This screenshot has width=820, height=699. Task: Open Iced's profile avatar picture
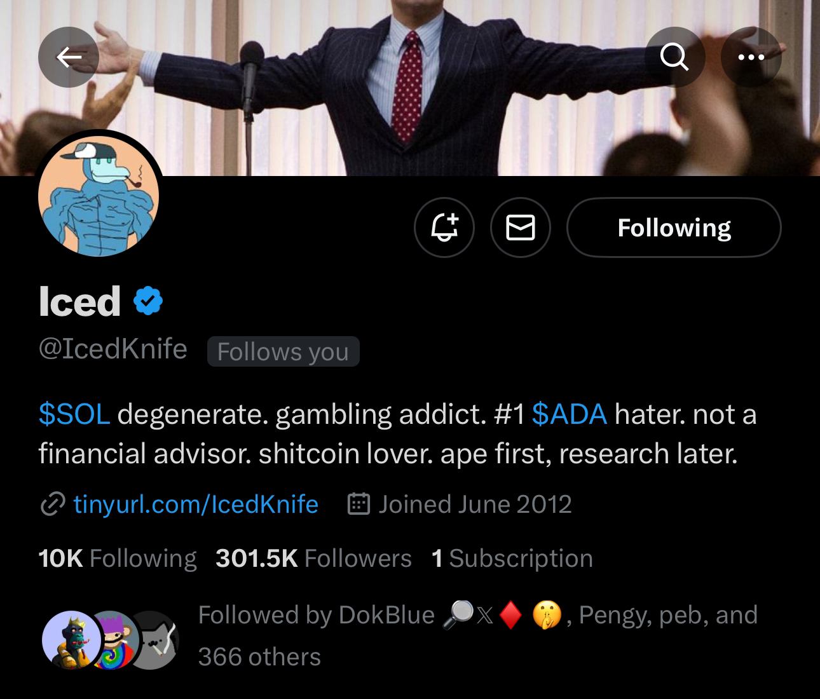click(x=99, y=197)
